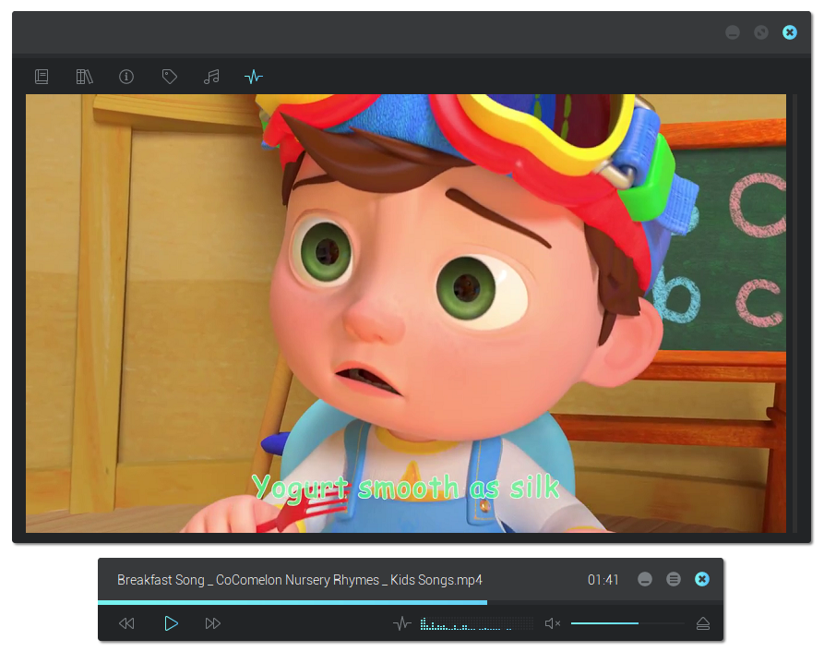The image size is (824, 652).
Task: Open the book icon panel in the top toolbar
Action: (x=42, y=77)
